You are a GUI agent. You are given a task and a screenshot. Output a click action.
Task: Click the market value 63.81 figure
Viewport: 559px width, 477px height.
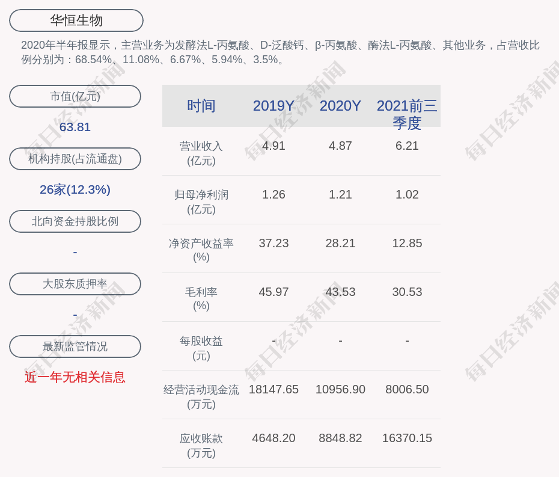[x=75, y=127]
